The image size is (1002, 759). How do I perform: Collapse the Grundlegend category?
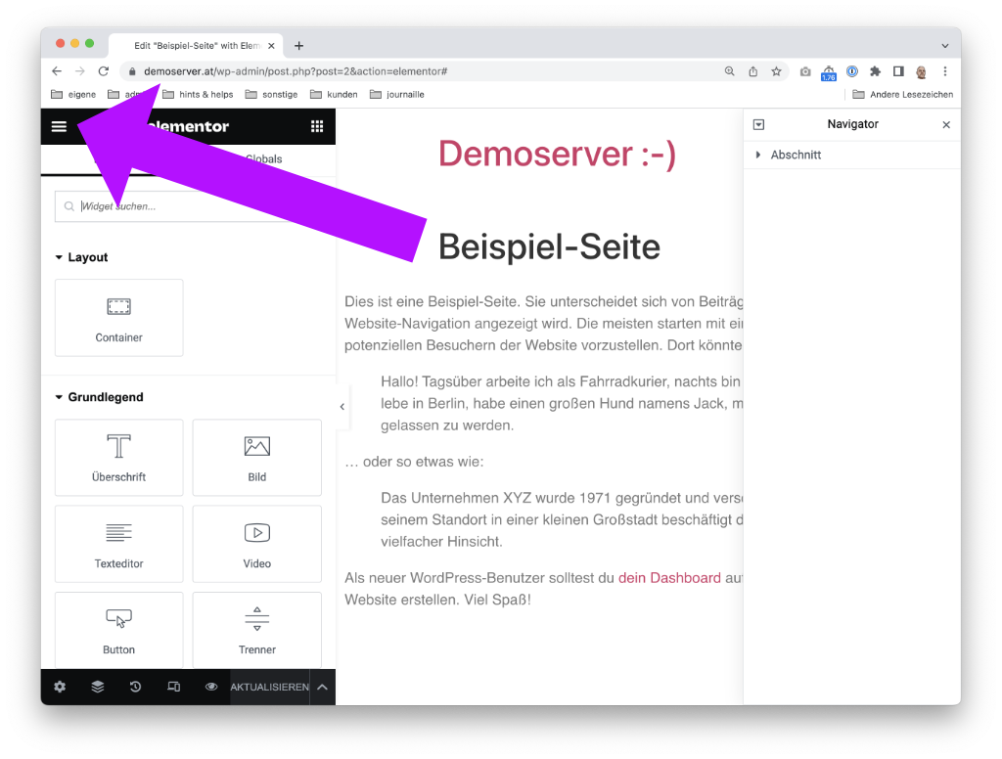(x=99, y=397)
